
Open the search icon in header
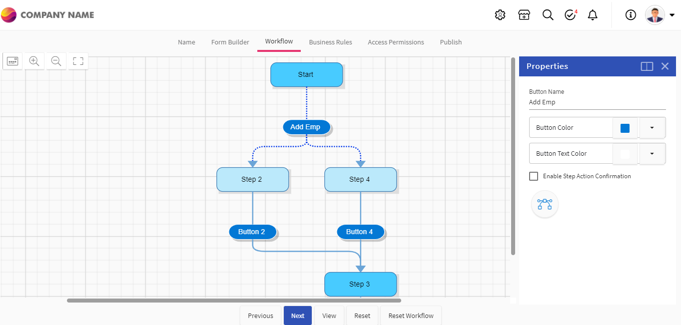pos(548,15)
